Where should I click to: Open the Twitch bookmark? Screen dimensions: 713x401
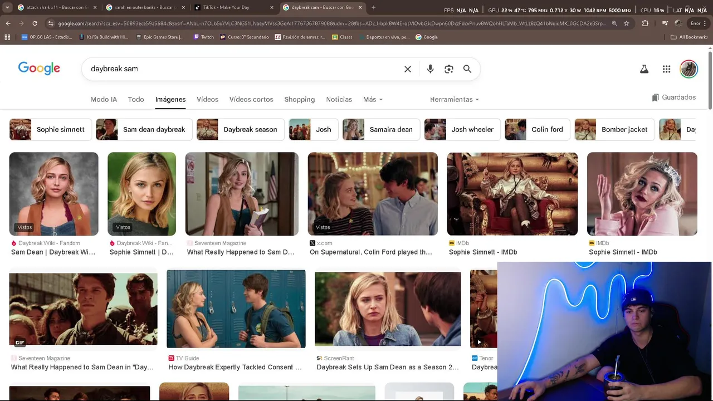[x=203, y=37]
